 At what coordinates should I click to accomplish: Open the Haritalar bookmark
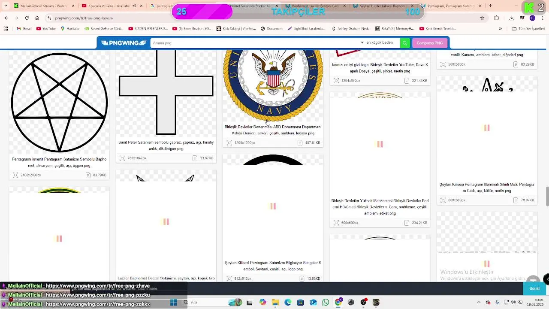[70, 29]
